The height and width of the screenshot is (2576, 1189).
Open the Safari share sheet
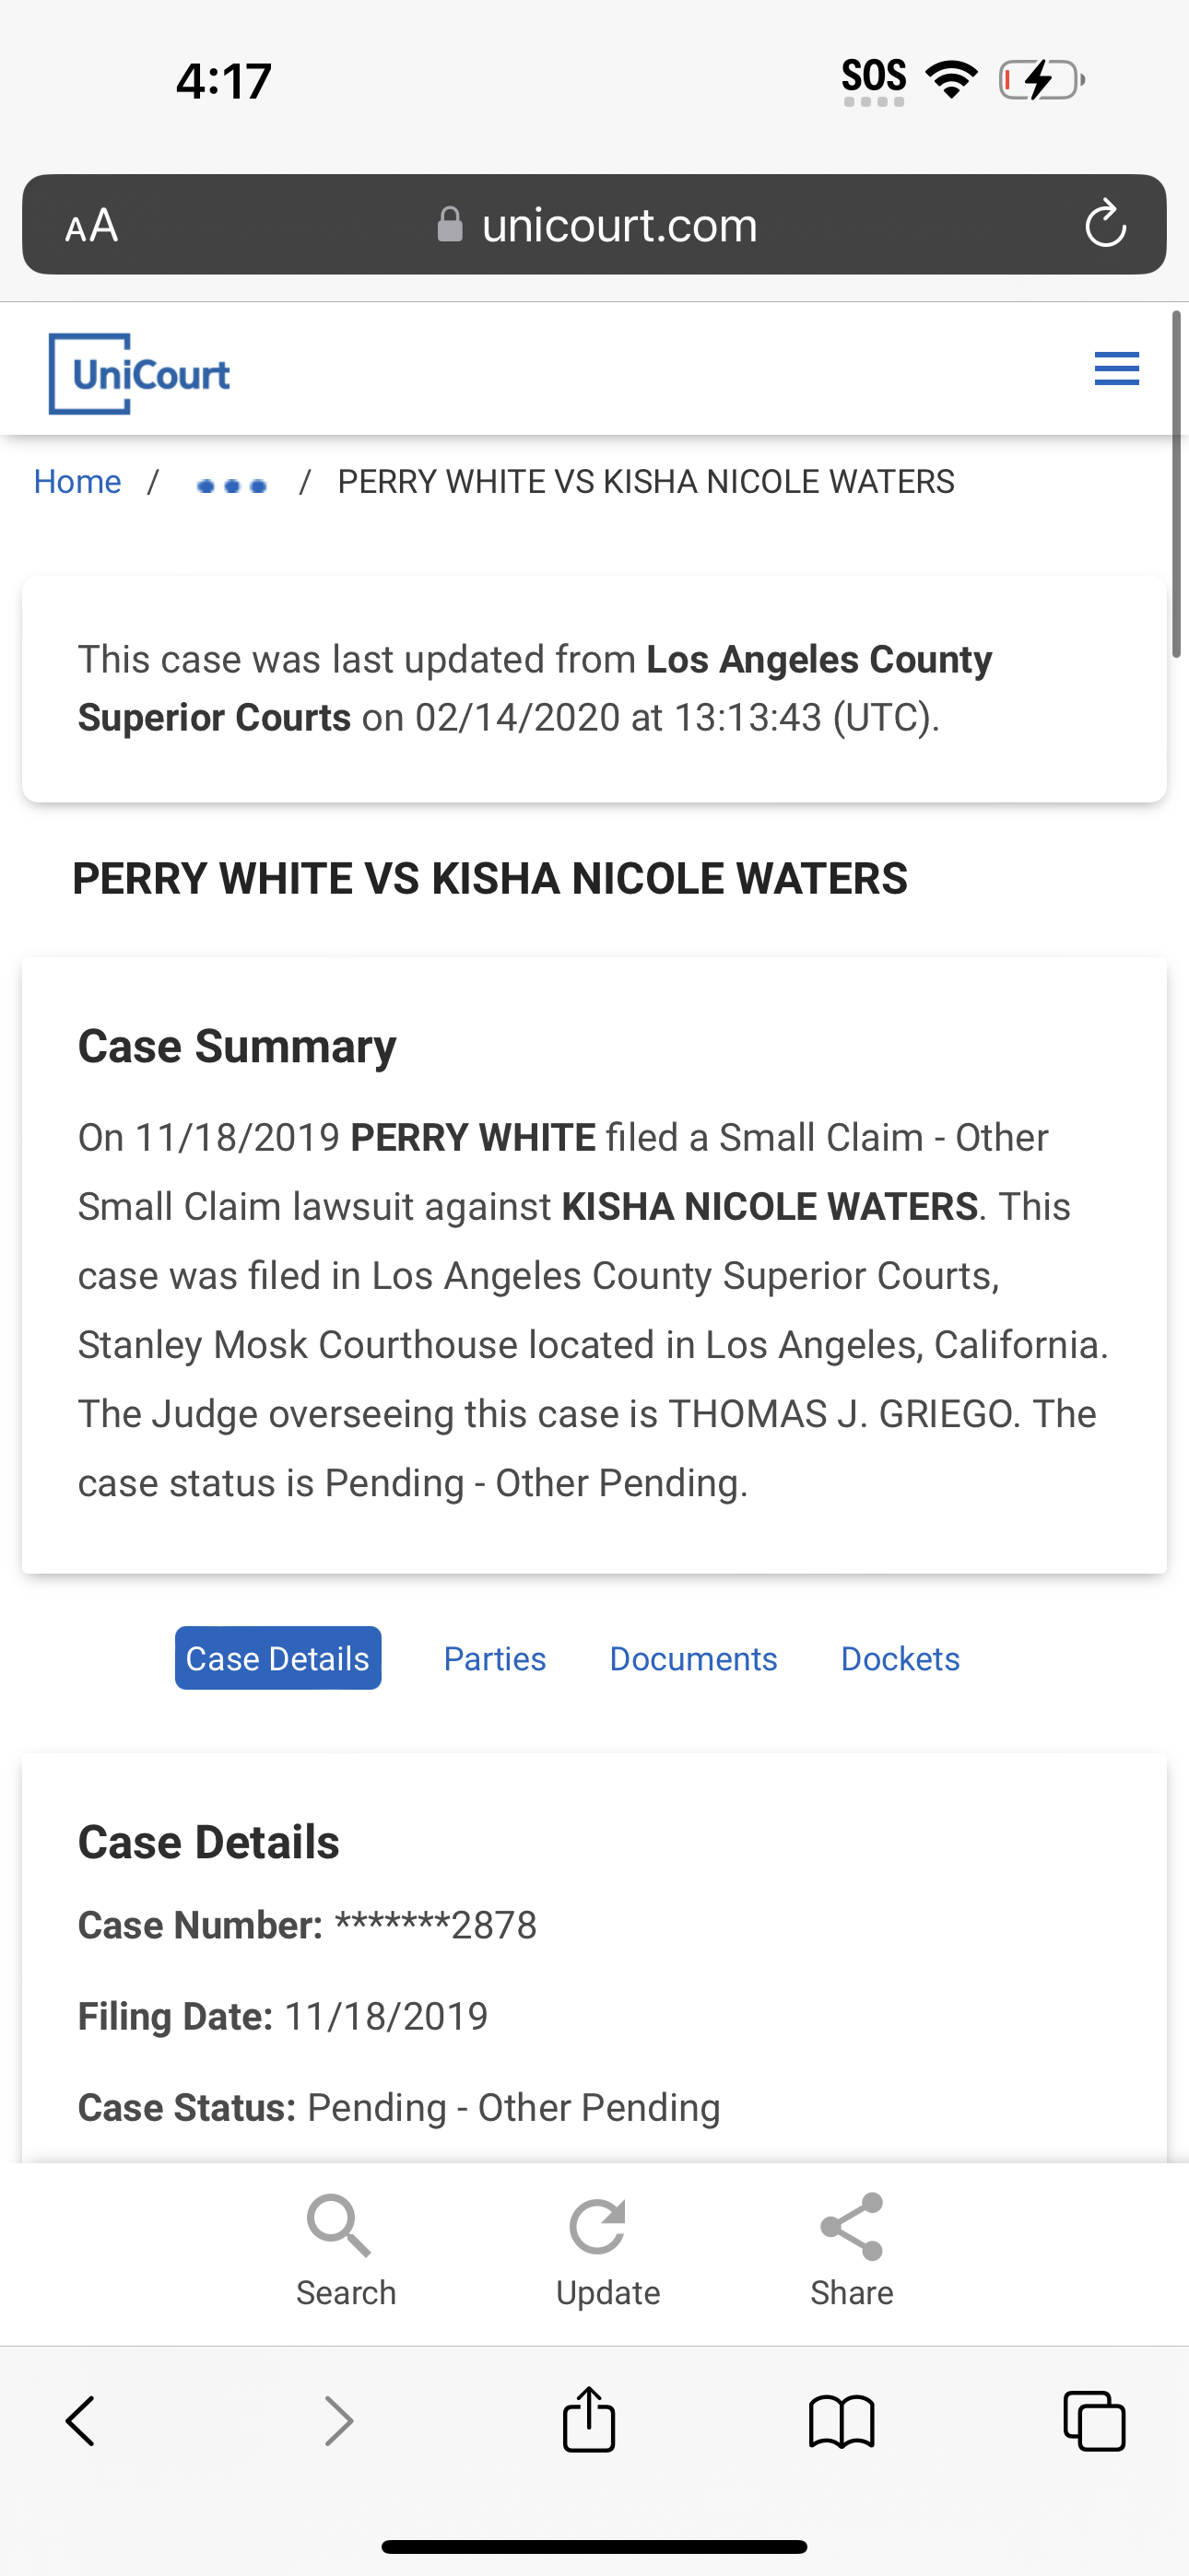coord(588,2420)
